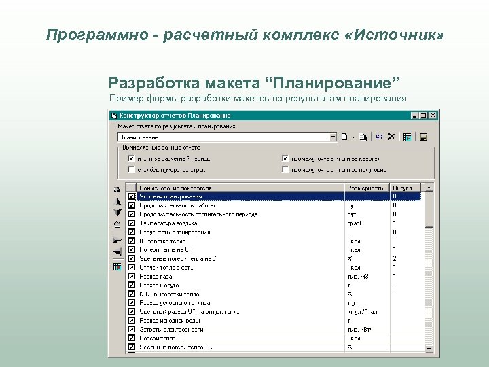
Task: Open the small arrow beside the new layout icon
Action: (x=353, y=137)
